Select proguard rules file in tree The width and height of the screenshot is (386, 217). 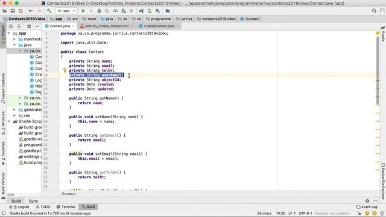point(30,145)
